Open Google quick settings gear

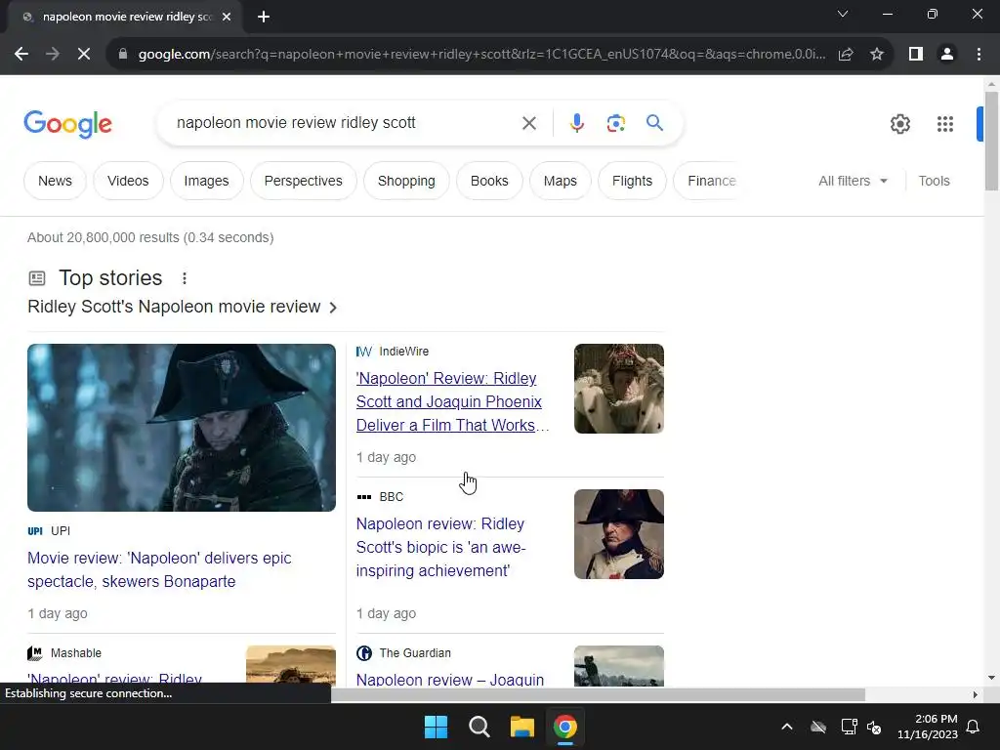(x=899, y=124)
